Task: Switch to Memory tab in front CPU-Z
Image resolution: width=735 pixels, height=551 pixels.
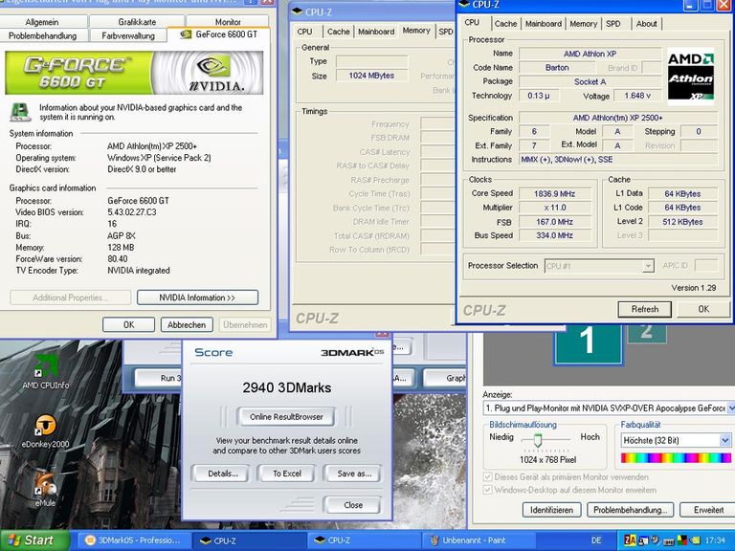Action: (583, 23)
